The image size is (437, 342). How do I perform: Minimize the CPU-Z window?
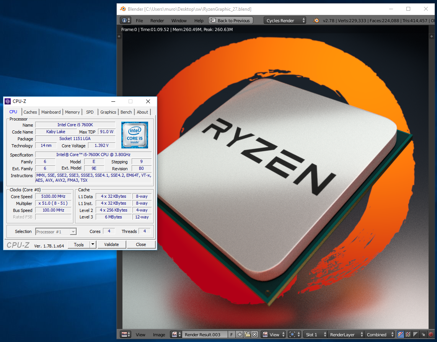click(x=113, y=101)
